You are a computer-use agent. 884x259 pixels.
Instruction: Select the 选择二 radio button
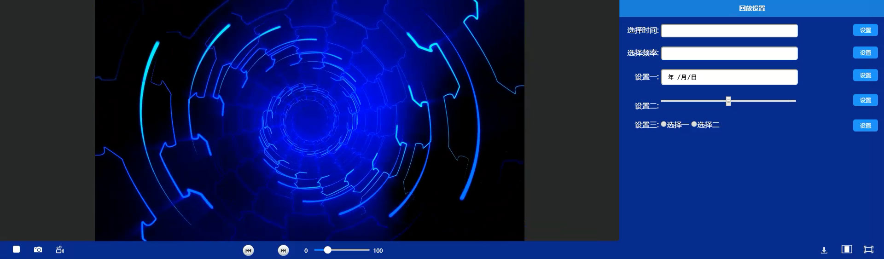point(694,124)
